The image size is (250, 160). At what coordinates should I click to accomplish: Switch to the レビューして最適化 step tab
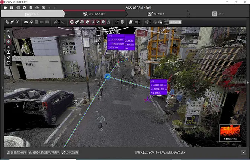(94, 14)
